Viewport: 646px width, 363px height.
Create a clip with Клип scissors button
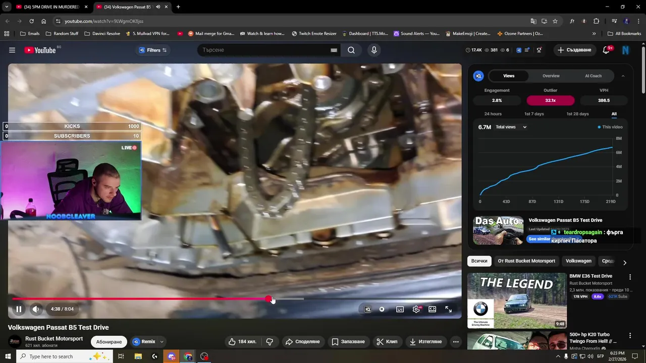pos(387,341)
